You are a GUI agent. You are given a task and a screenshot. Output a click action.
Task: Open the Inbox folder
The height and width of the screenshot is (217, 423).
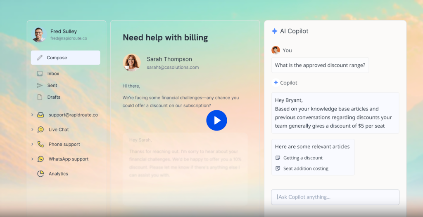click(x=53, y=73)
